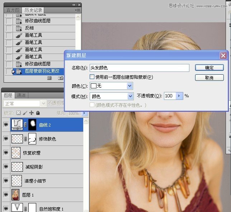Toggle lock all padlock icon
The height and width of the screenshot is (212, 231).
click(38, 113)
